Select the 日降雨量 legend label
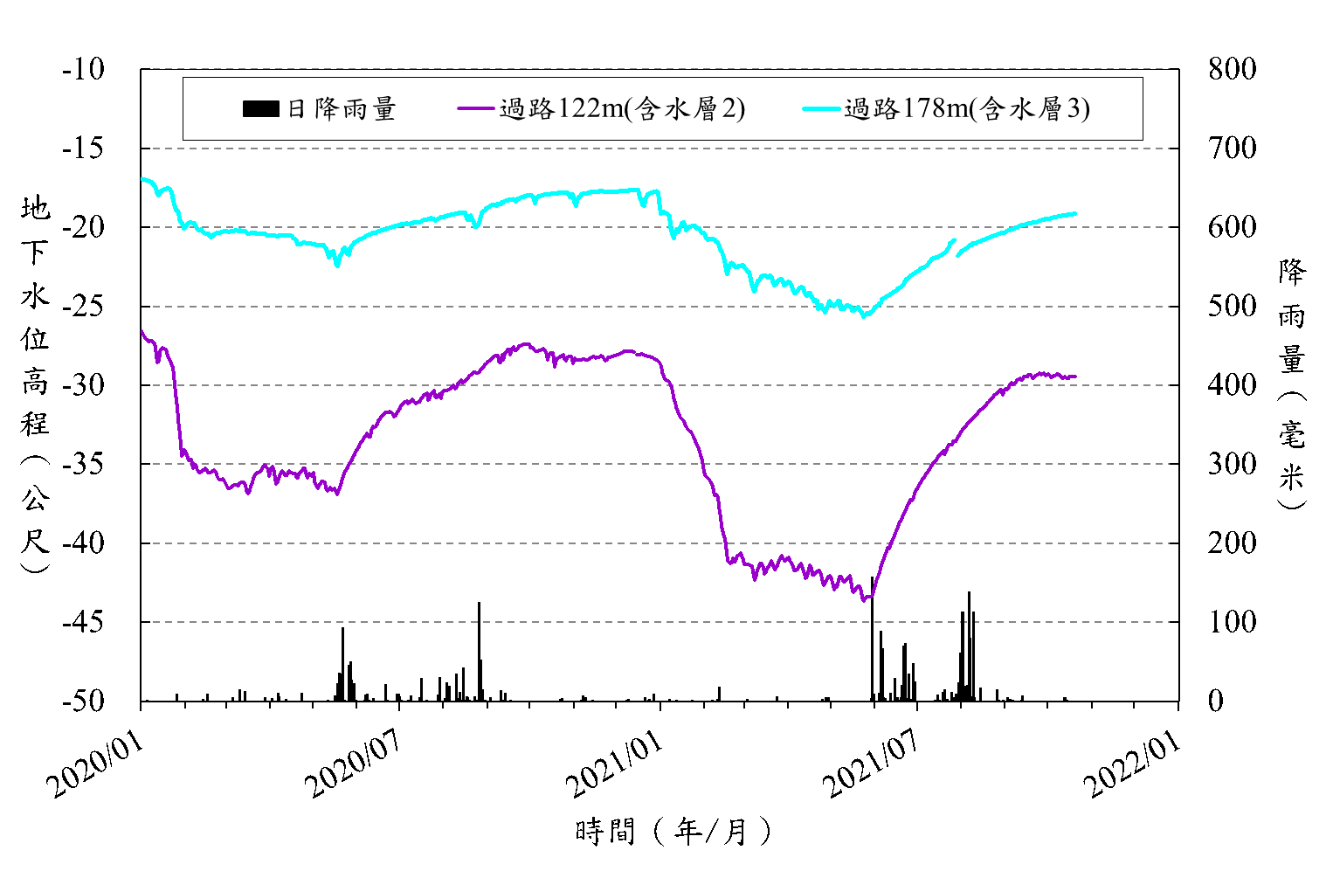The image size is (1333, 871). click(x=342, y=109)
